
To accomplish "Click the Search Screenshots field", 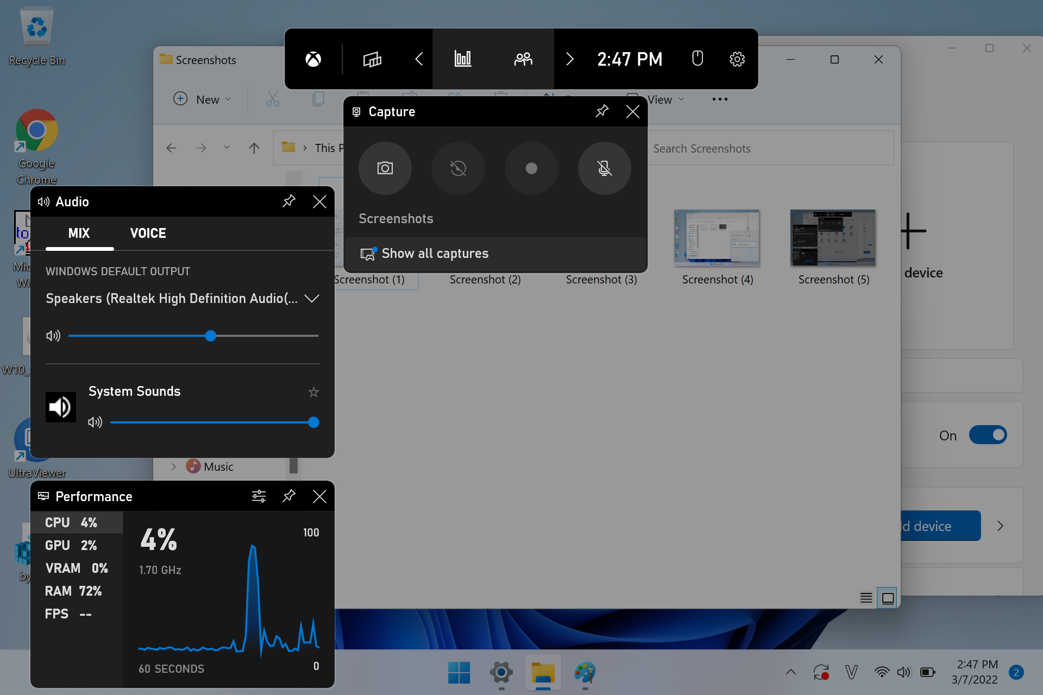I will (x=770, y=148).
